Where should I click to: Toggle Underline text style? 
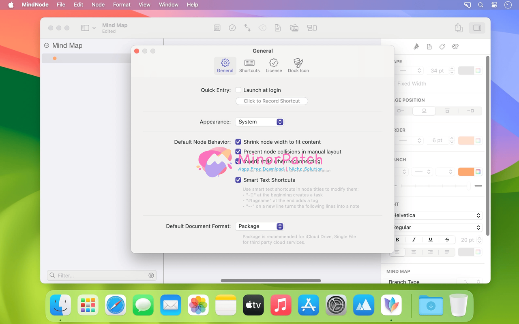pos(431,240)
